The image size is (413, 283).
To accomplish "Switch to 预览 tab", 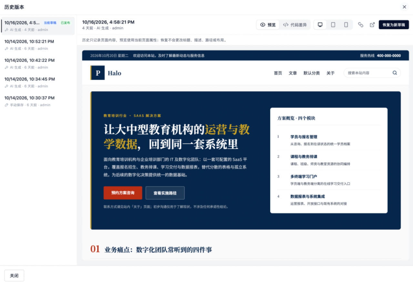I will click(268, 25).
